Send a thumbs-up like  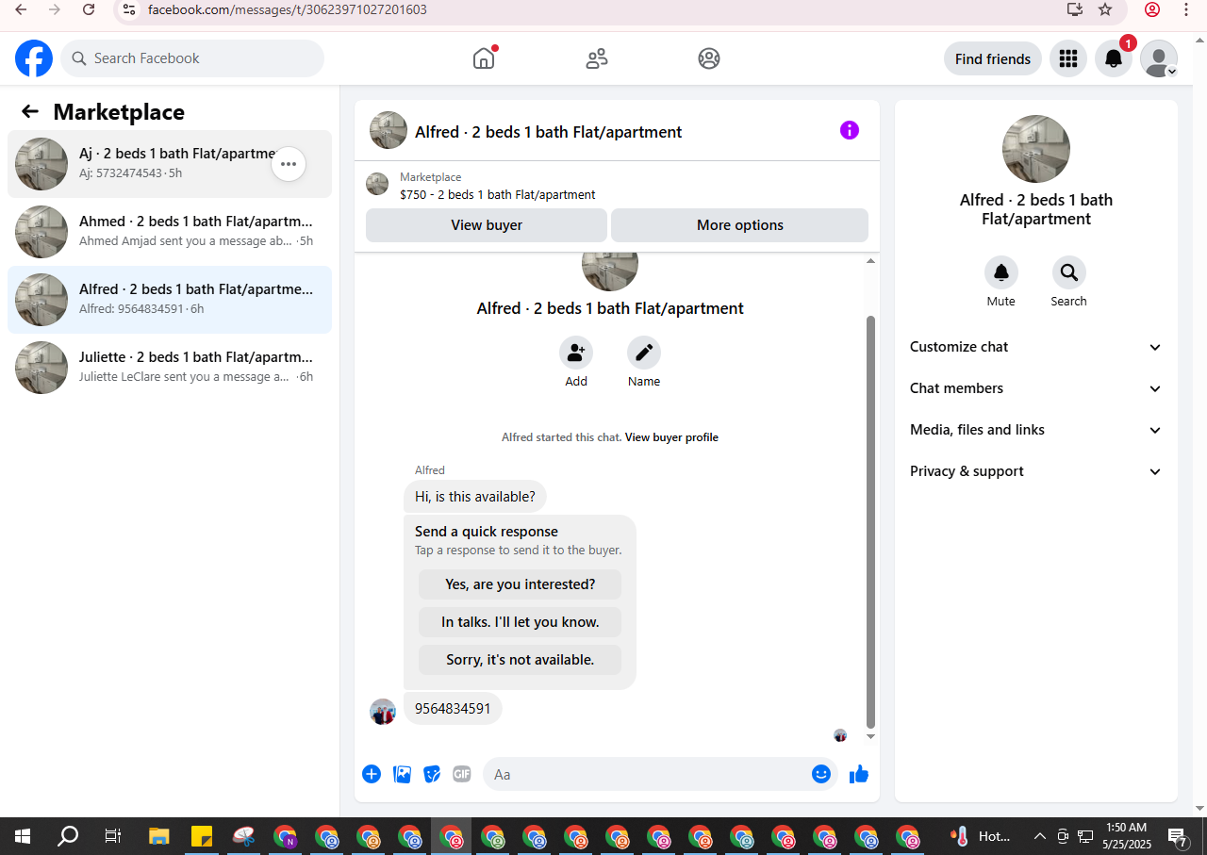click(x=859, y=774)
